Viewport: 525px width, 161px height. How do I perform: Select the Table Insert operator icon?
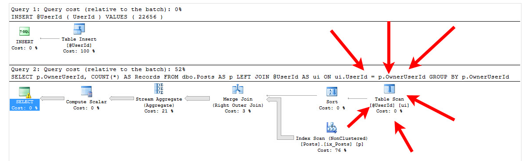79,30
